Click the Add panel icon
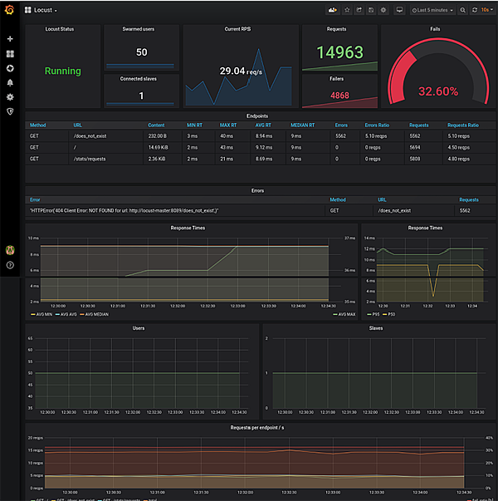This screenshot has width=498, height=501. point(332,10)
